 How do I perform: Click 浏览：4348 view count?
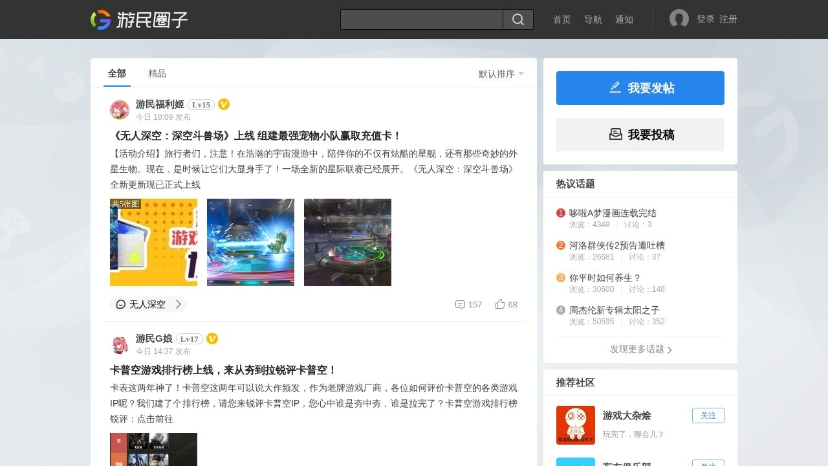pyautogui.click(x=589, y=225)
